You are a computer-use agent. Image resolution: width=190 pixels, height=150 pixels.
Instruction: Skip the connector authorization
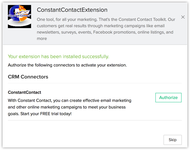(x=172, y=140)
